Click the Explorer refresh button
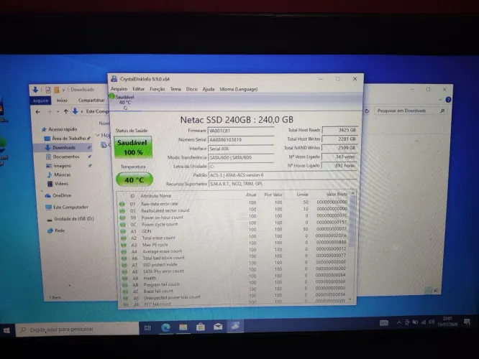This screenshot has height=359, width=479. (368, 111)
